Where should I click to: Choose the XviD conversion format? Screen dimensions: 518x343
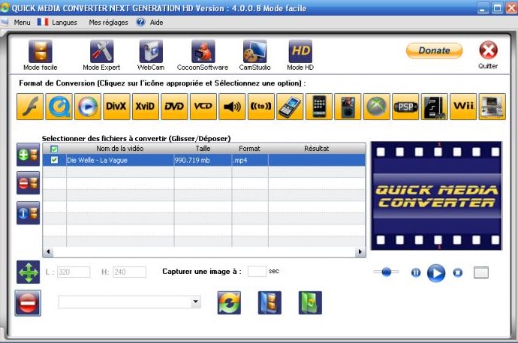[145, 107]
